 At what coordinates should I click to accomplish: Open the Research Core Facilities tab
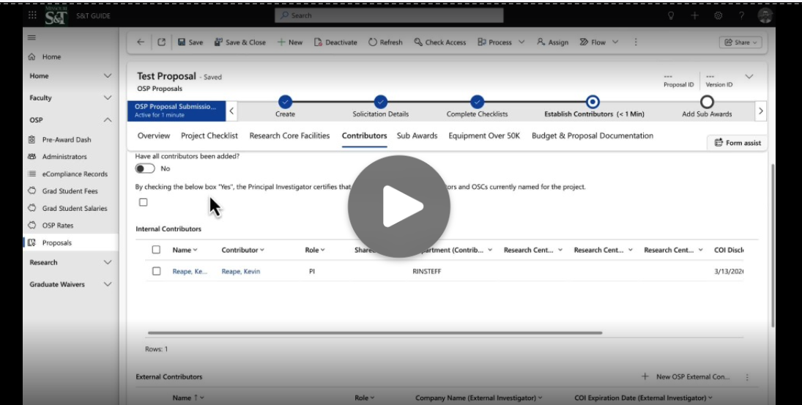click(289, 135)
